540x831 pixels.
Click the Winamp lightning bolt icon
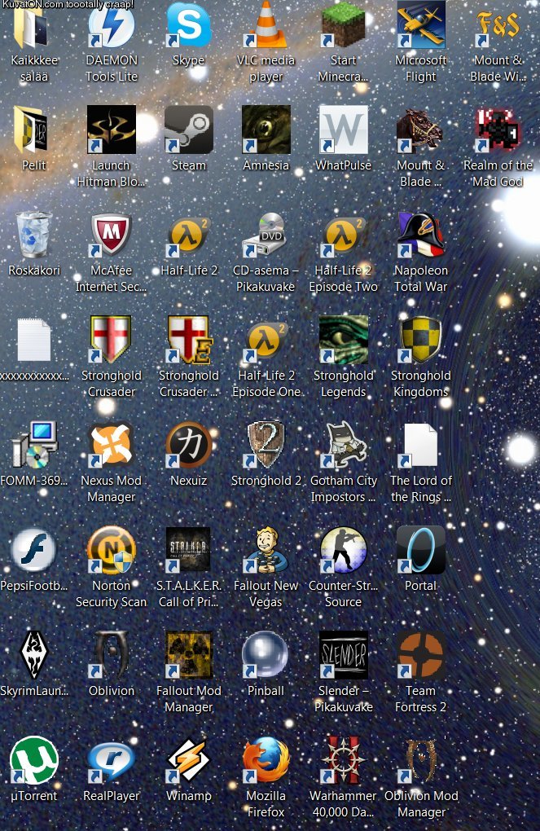[188, 761]
